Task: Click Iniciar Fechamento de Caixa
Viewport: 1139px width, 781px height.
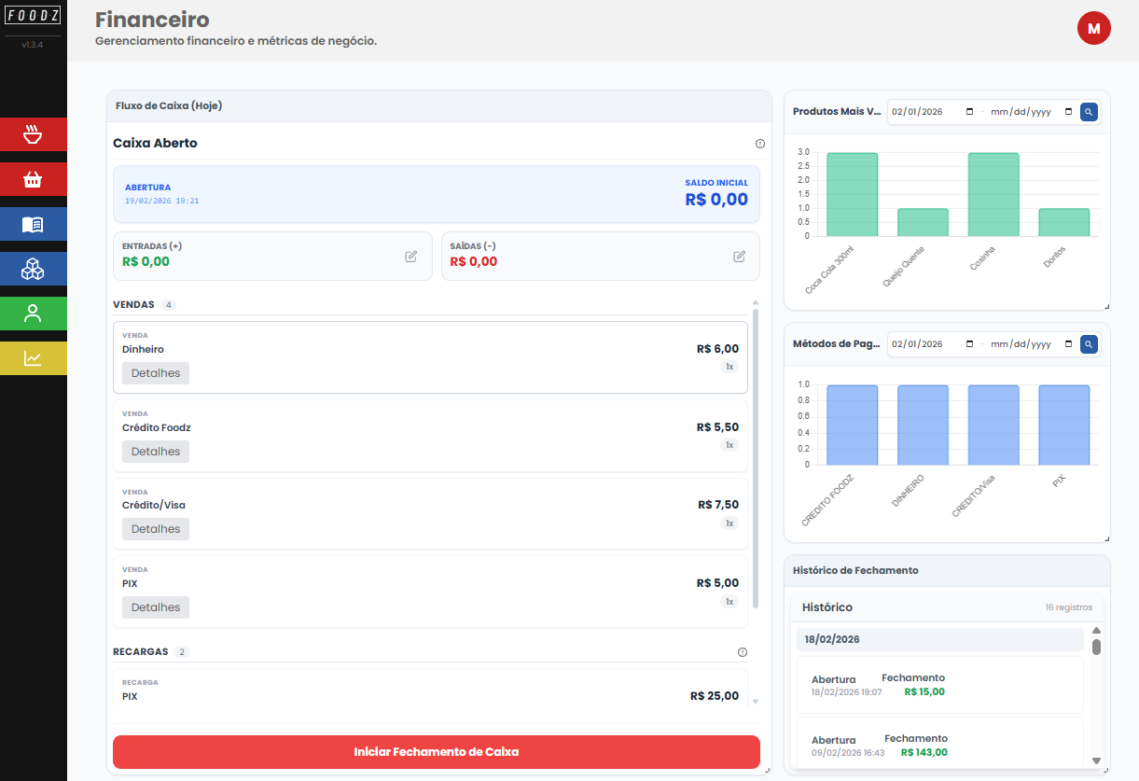Action: click(436, 752)
